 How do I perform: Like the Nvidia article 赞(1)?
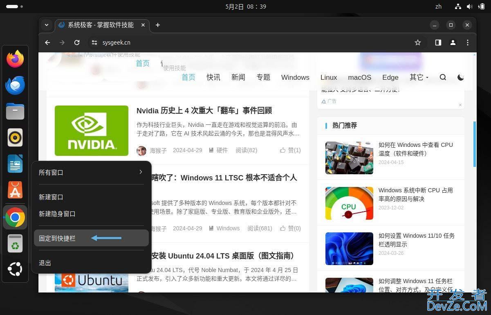click(290, 150)
